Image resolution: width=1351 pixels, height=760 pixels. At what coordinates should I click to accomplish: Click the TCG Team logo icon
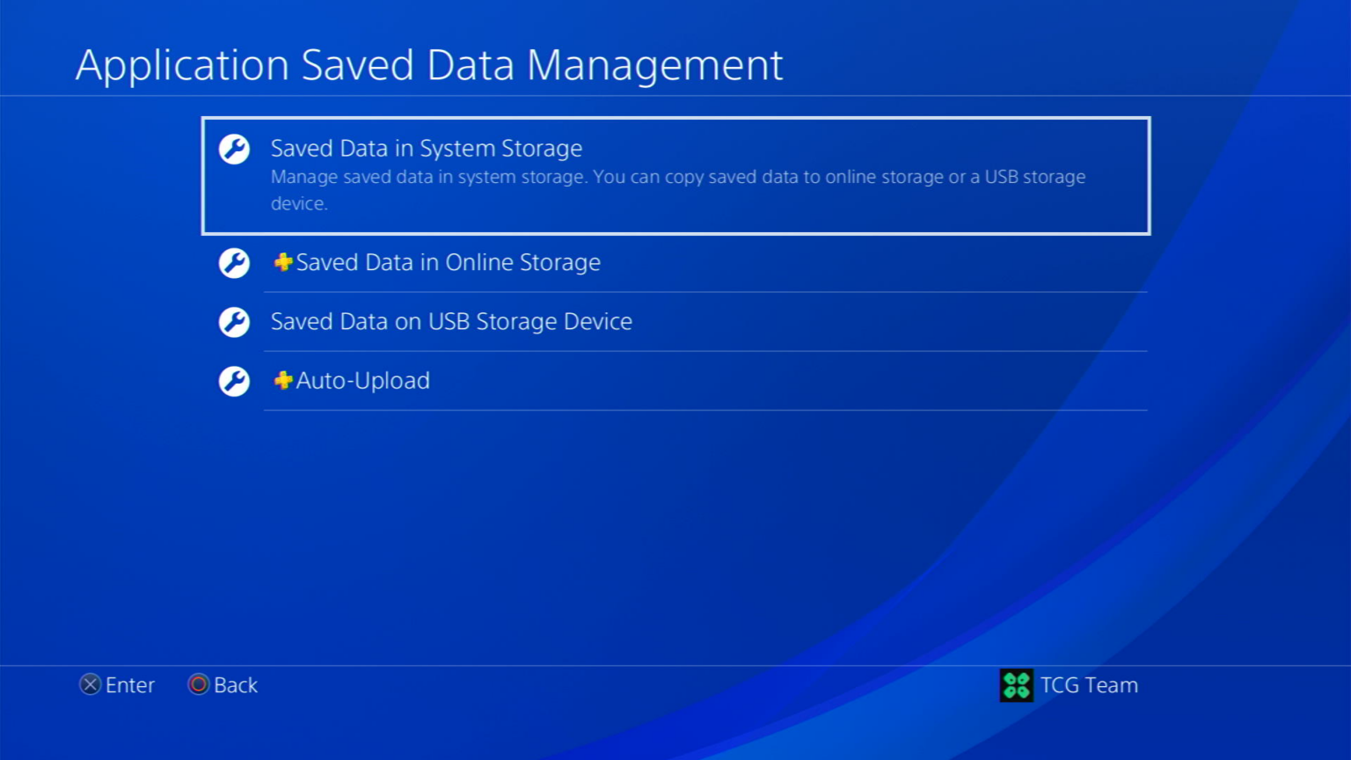pyautogui.click(x=1016, y=685)
